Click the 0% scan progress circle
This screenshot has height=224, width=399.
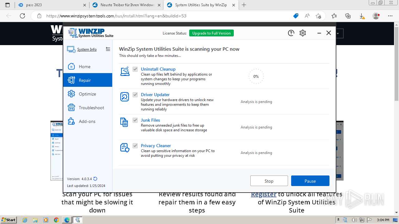[256, 76]
